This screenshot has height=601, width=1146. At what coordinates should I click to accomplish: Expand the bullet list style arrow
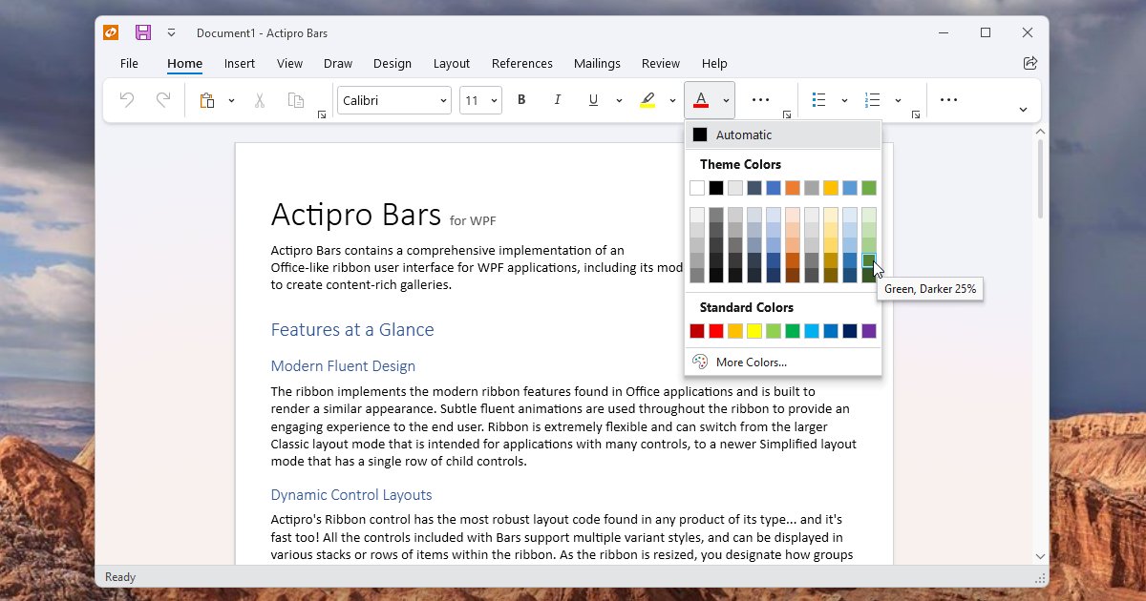click(x=844, y=100)
